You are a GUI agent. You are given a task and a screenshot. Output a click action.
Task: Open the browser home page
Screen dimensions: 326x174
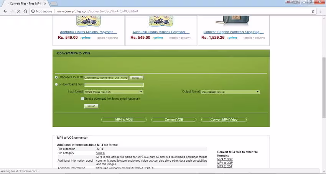pyautogui.click(x=25, y=11)
